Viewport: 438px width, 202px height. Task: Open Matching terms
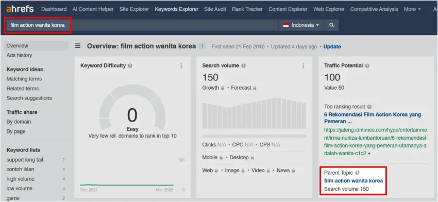[24, 79]
